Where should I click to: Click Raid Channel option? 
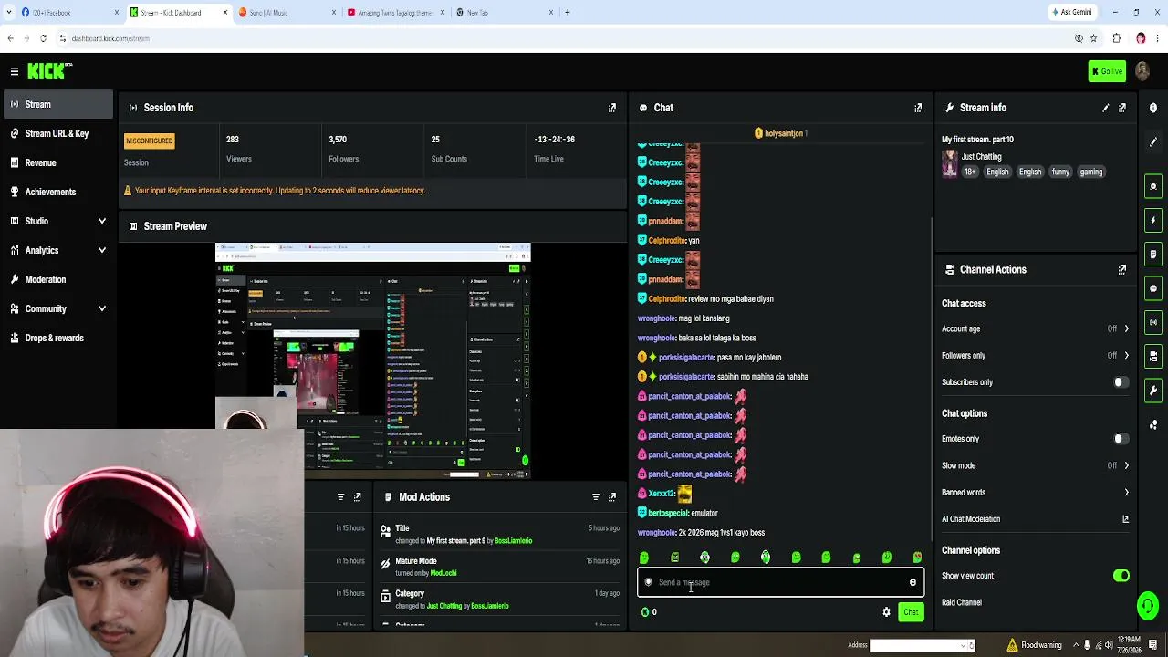pos(962,602)
